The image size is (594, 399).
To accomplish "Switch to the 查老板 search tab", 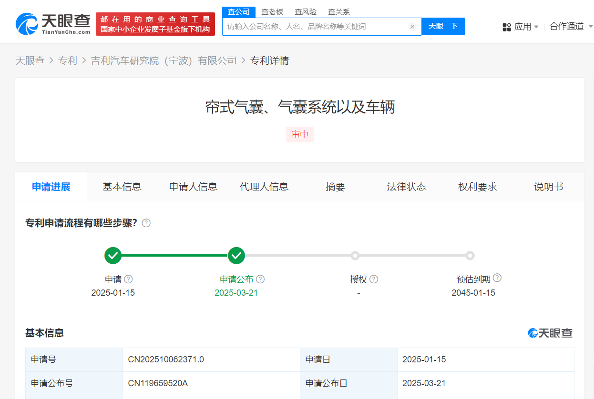I will point(272,12).
